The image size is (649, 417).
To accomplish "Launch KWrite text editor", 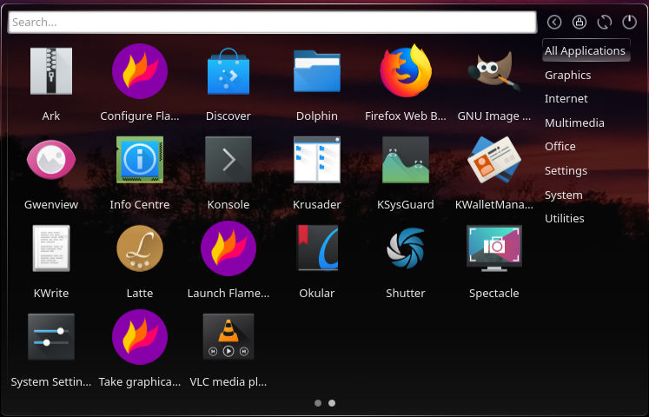I will tap(51, 248).
